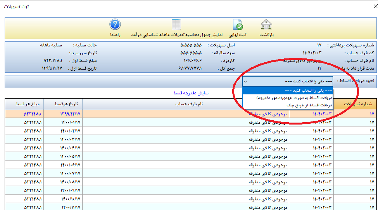
Task: Click the مبلغ قسط اول value ۵۲۲.۱۴۸.۱
Action: [x=53, y=61]
